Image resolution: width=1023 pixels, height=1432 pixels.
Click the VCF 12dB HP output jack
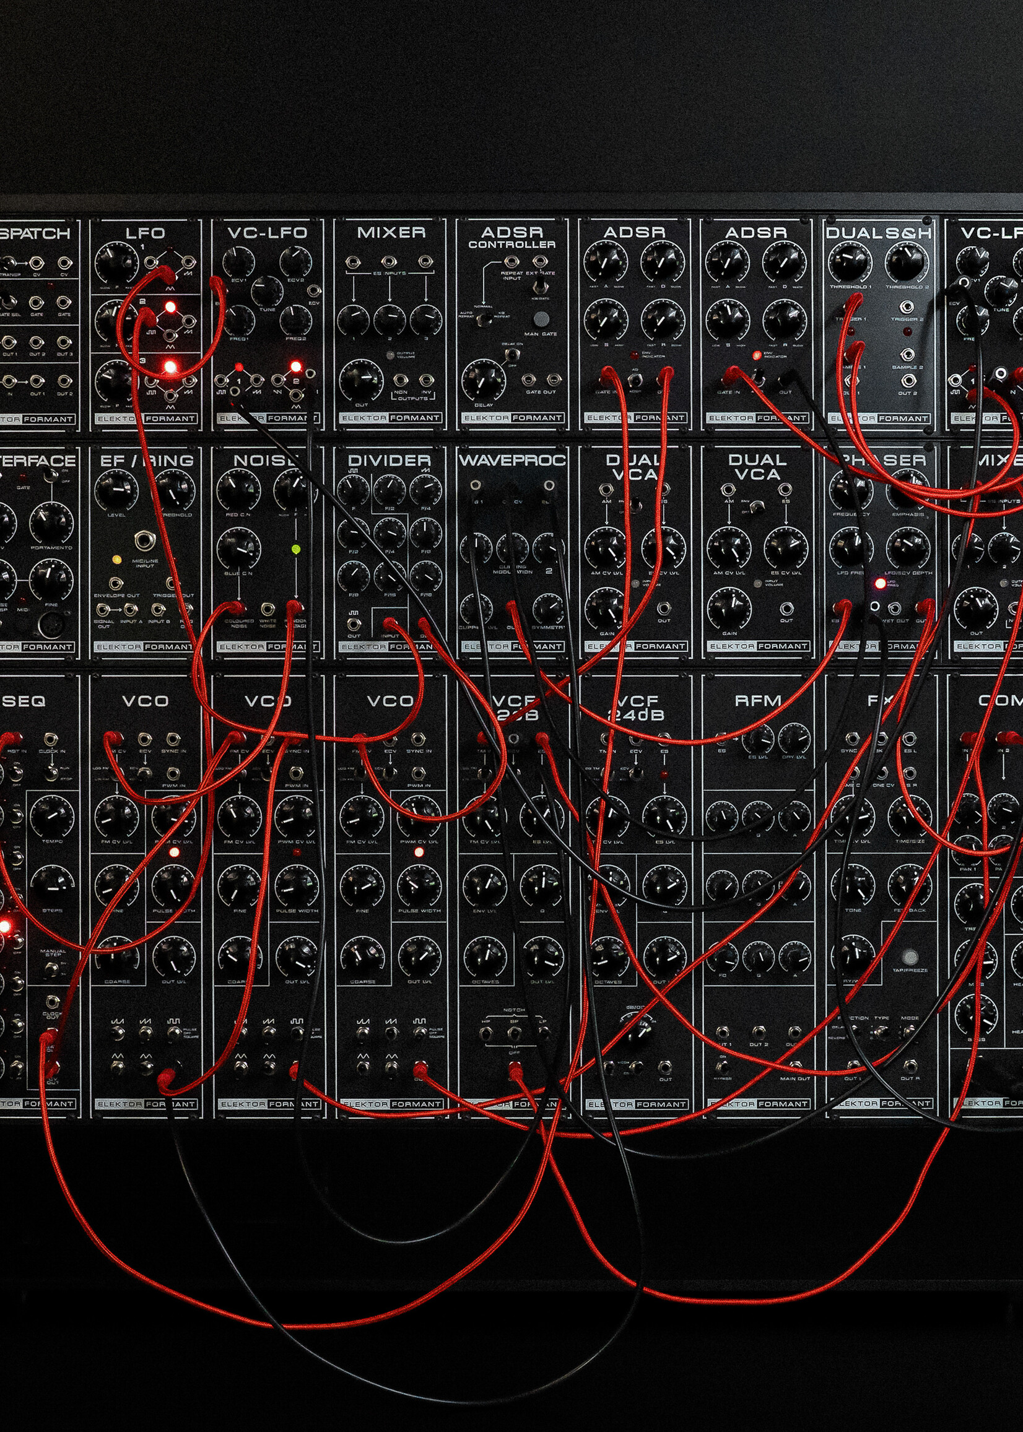(x=485, y=1033)
